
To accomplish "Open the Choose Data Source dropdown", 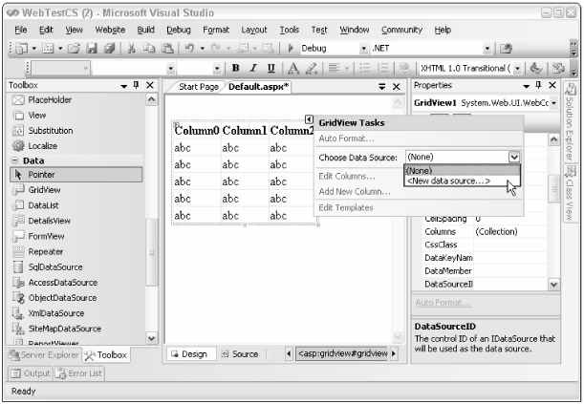I will click(514, 156).
